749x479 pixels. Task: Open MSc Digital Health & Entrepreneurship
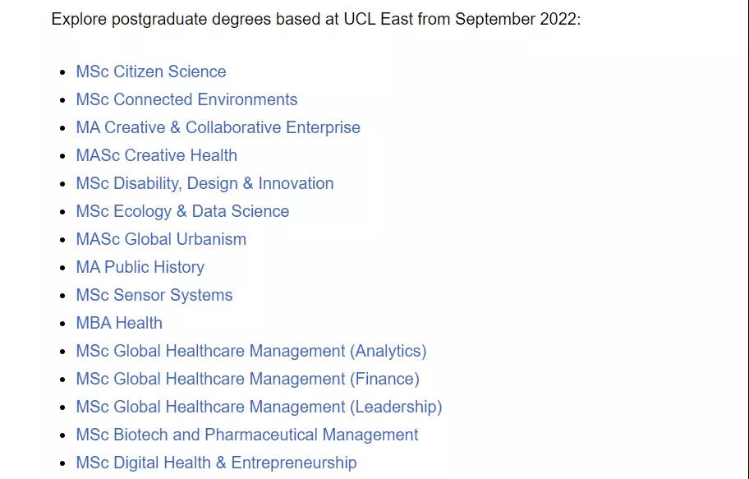pyautogui.click(x=216, y=463)
